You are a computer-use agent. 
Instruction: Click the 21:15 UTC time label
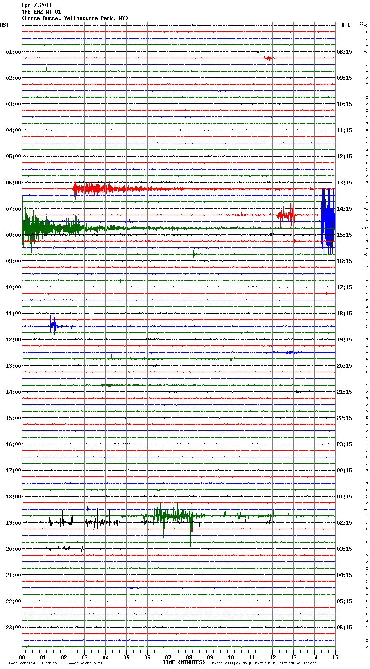pos(344,392)
